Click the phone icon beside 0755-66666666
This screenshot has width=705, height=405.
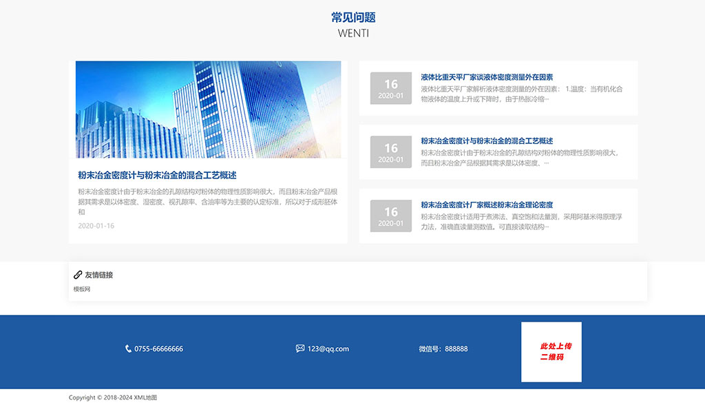pyautogui.click(x=127, y=349)
